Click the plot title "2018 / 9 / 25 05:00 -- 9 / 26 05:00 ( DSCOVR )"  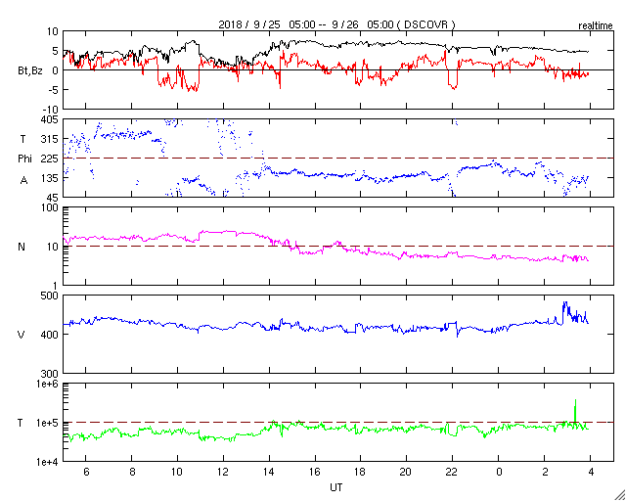tap(336, 24)
